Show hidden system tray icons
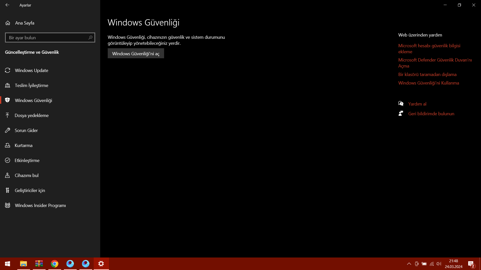The height and width of the screenshot is (270, 481). [x=409, y=264]
